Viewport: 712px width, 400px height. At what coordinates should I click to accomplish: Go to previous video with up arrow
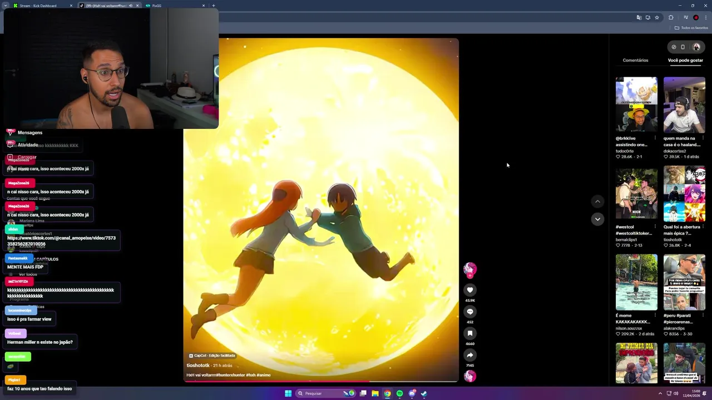(597, 202)
